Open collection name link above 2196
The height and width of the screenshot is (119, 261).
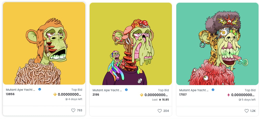click(107, 90)
